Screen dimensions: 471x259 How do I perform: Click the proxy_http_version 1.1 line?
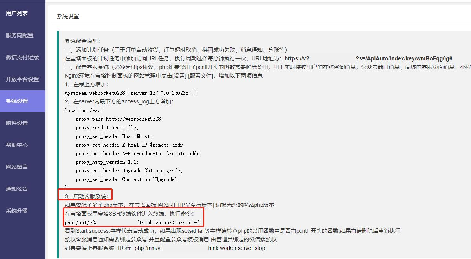pos(107,162)
